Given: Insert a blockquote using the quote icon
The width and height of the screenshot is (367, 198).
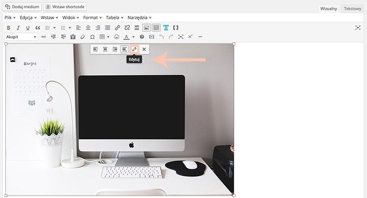Looking at the screenshot, I should tap(38, 28).
